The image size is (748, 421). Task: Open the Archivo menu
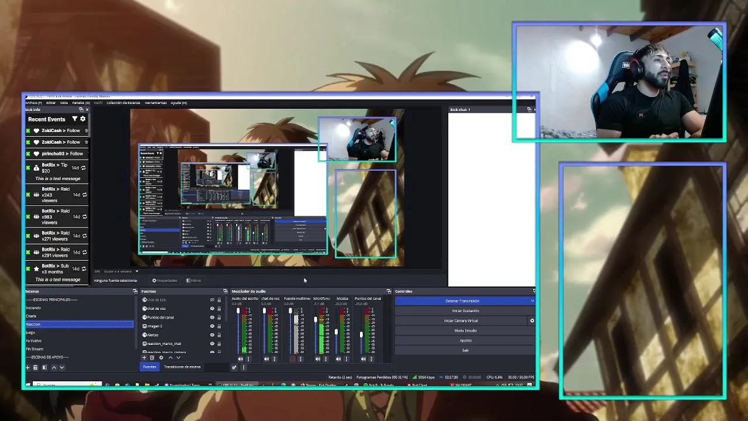(x=33, y=103)
